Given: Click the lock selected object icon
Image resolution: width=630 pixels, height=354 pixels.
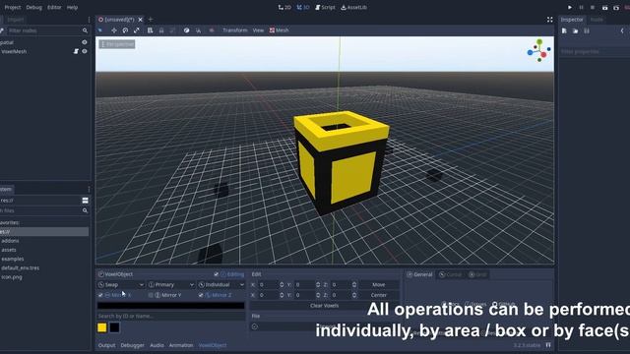Looking at the screenshot, I should point(161,30).
